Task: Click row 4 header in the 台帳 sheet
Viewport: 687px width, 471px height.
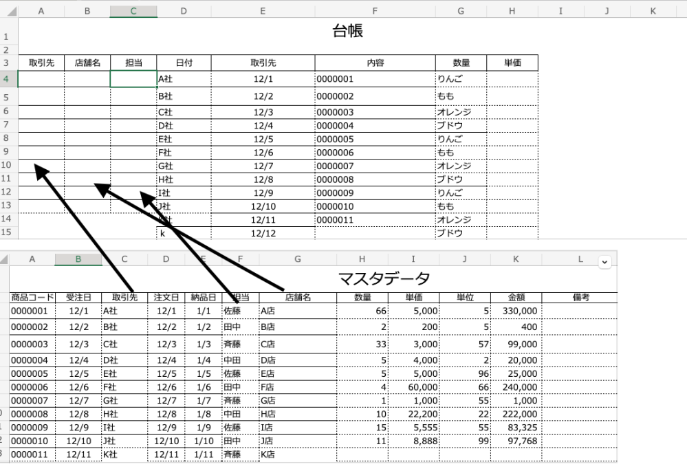Action: tap(6, 79)
